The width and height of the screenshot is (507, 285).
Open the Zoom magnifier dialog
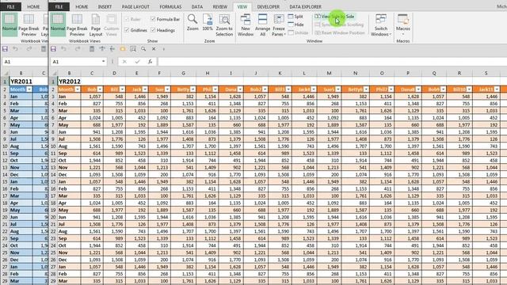point(193,23)
